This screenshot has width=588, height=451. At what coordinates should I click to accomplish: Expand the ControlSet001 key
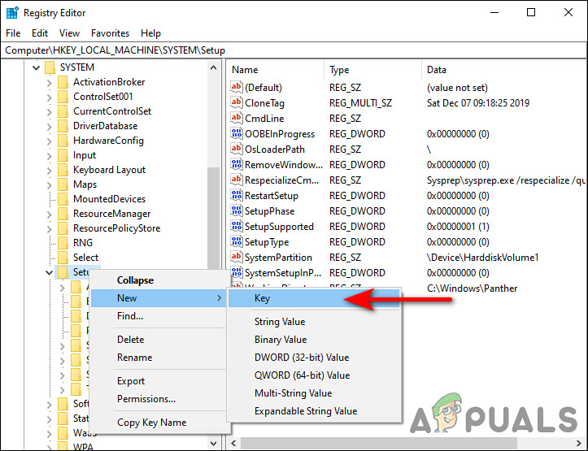pyautogui.click(x=49, y=97)
